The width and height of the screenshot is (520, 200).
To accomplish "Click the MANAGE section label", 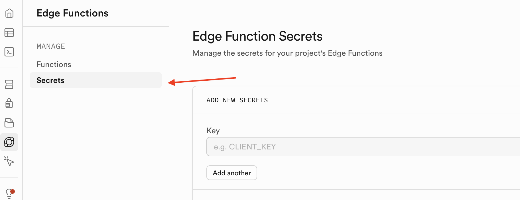I will click(x=51, y=46).
